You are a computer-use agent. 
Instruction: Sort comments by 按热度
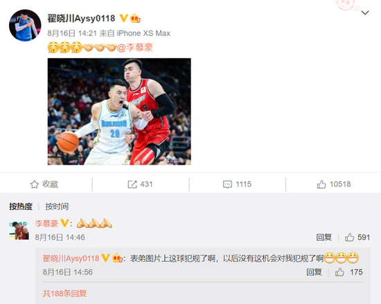click(21, 206)
